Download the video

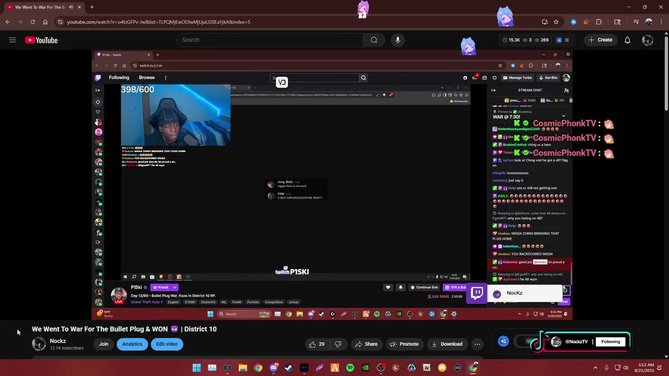[446, 344]
